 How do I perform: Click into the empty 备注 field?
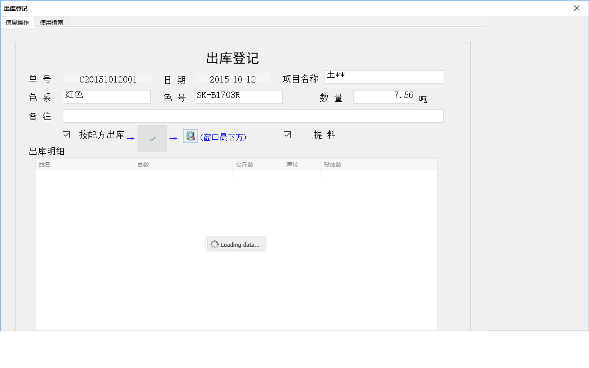(253, 116)
